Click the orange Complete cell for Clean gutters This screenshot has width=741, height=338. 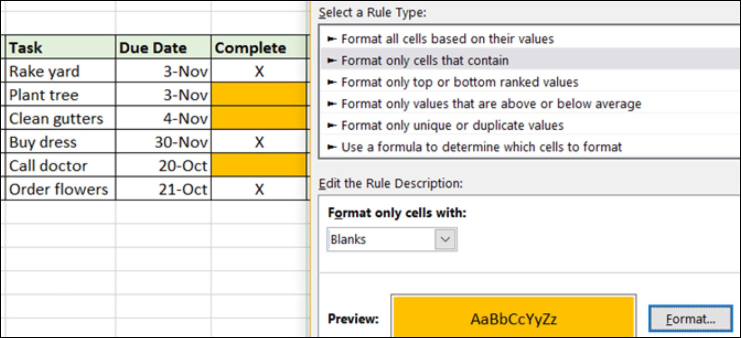[259, 118]
